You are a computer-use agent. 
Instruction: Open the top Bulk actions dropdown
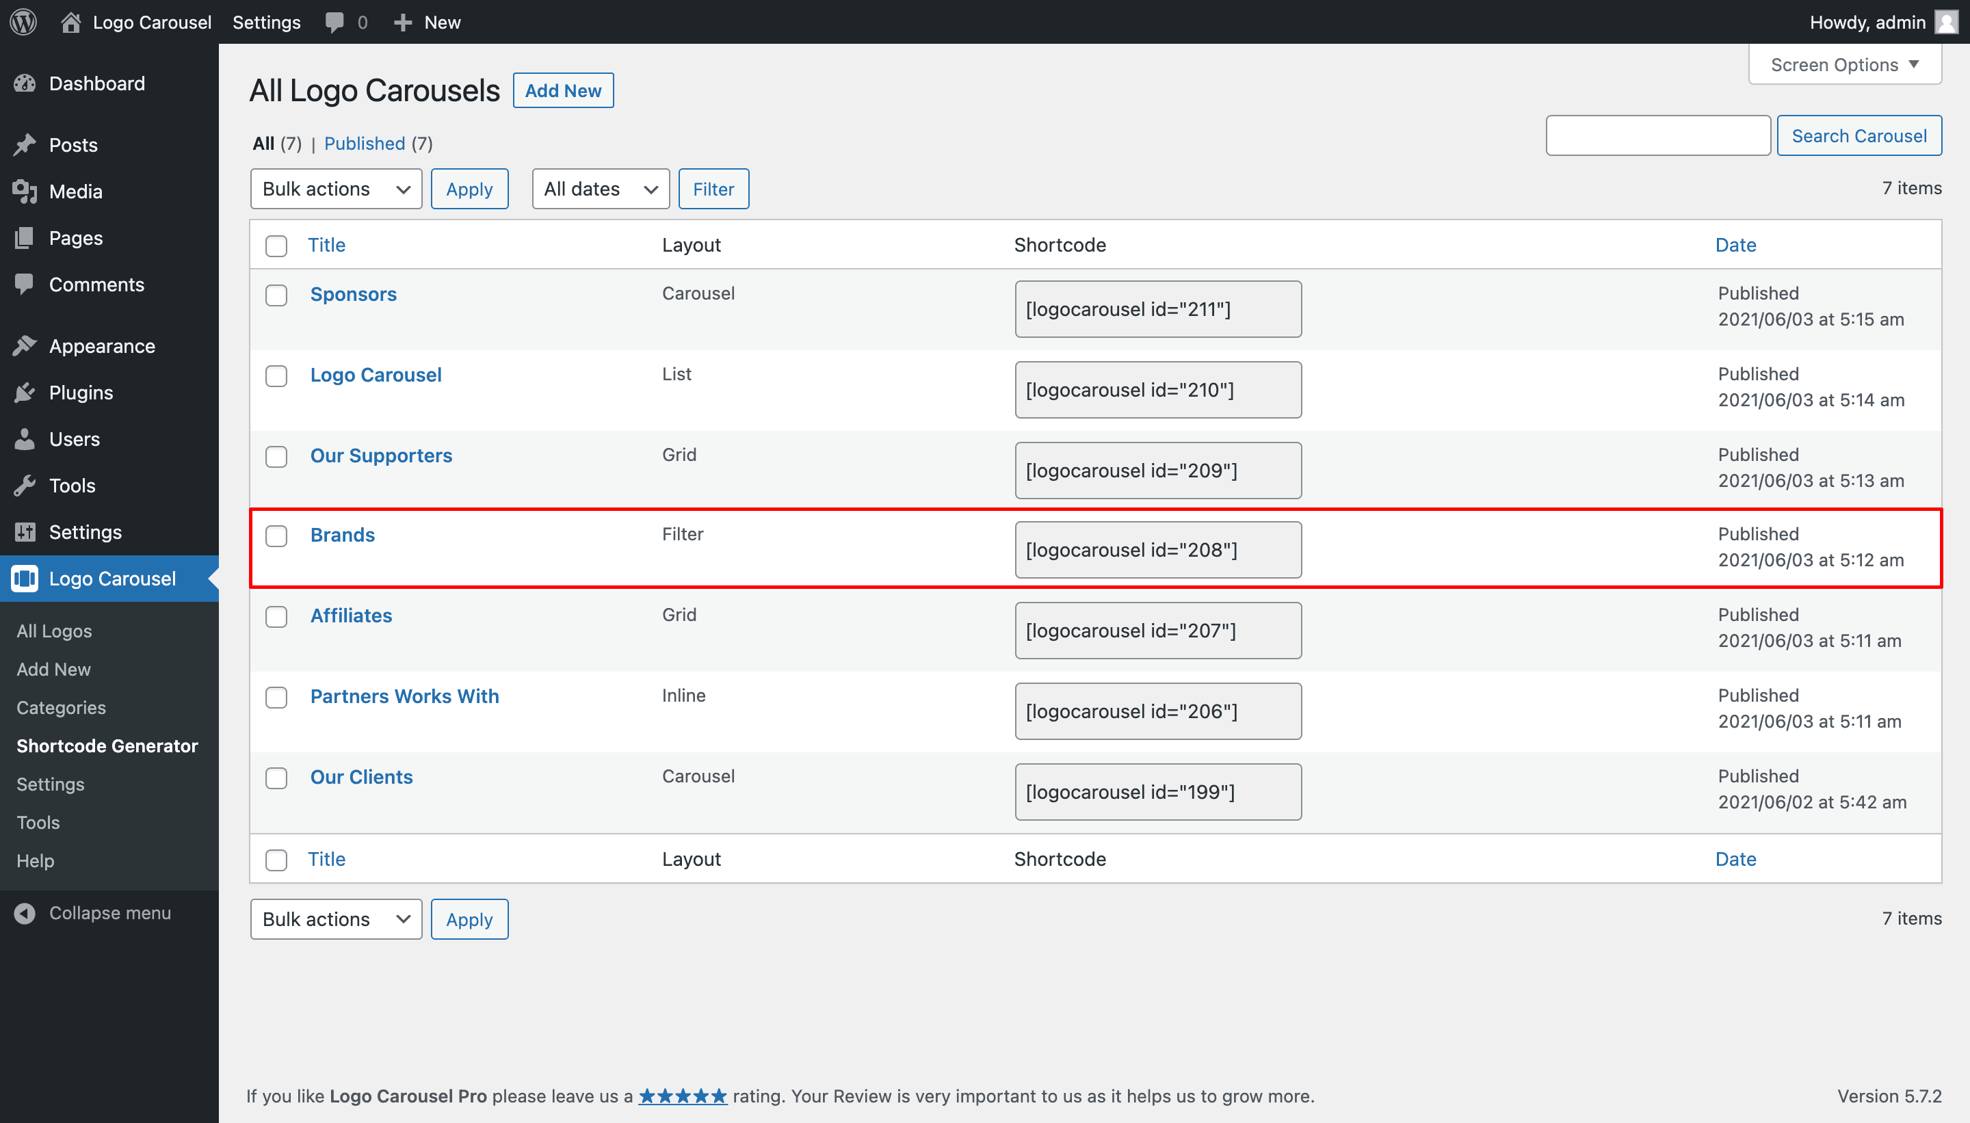336,189
